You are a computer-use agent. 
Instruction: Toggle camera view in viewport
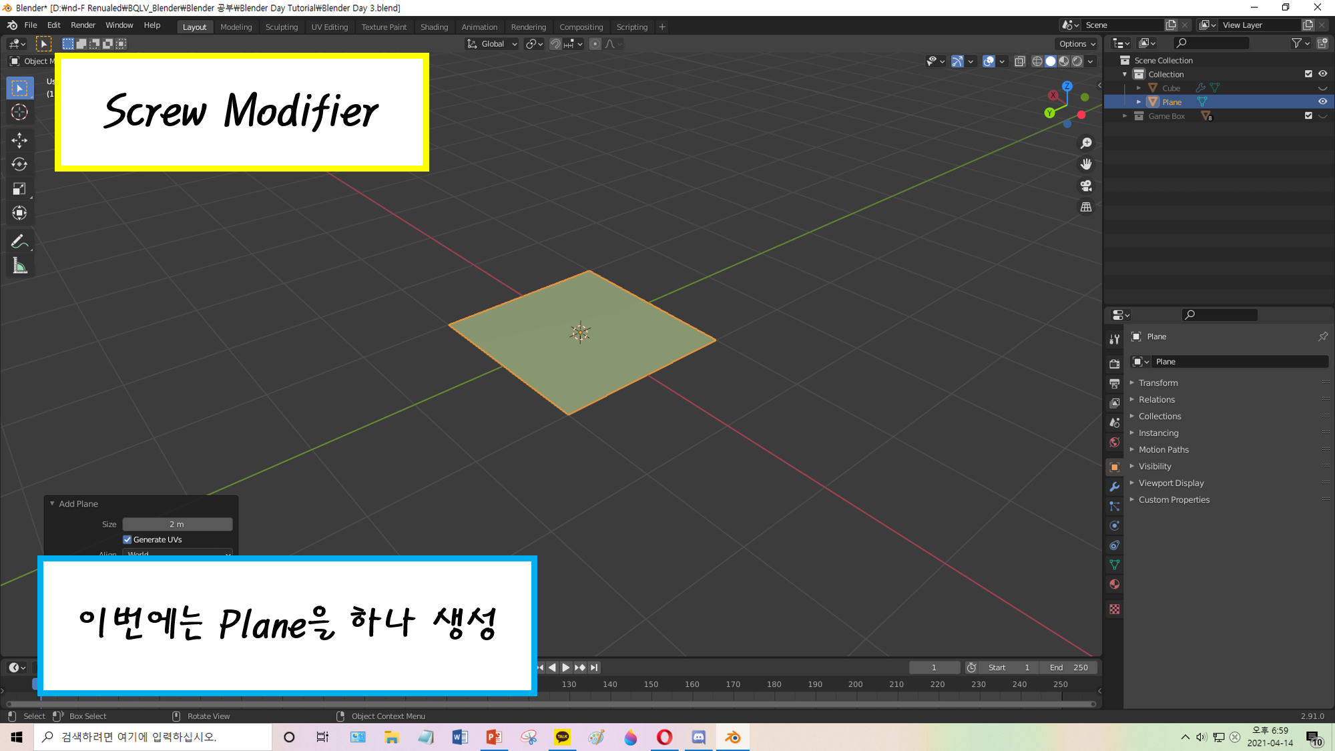[1086, 186]
